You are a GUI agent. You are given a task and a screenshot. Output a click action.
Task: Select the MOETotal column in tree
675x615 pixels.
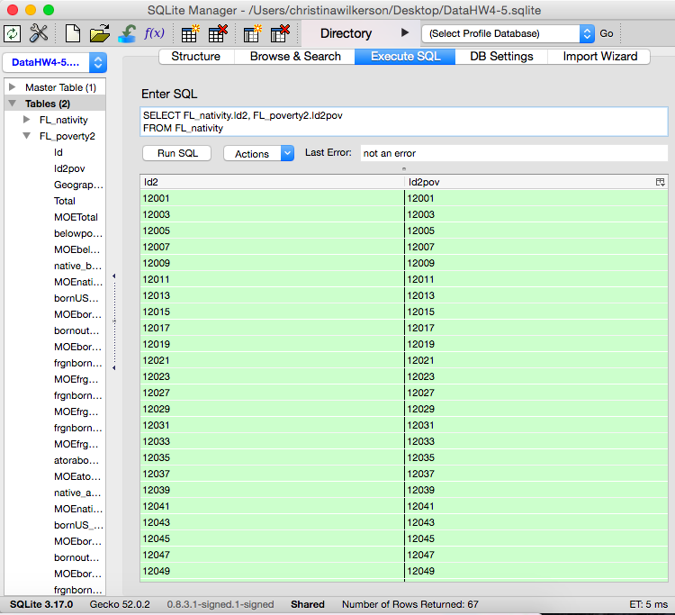(x=76, y=217)
